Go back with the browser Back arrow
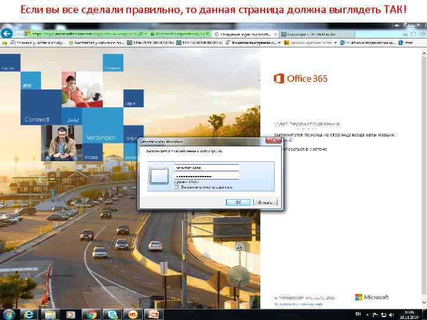 click(7, 33)
